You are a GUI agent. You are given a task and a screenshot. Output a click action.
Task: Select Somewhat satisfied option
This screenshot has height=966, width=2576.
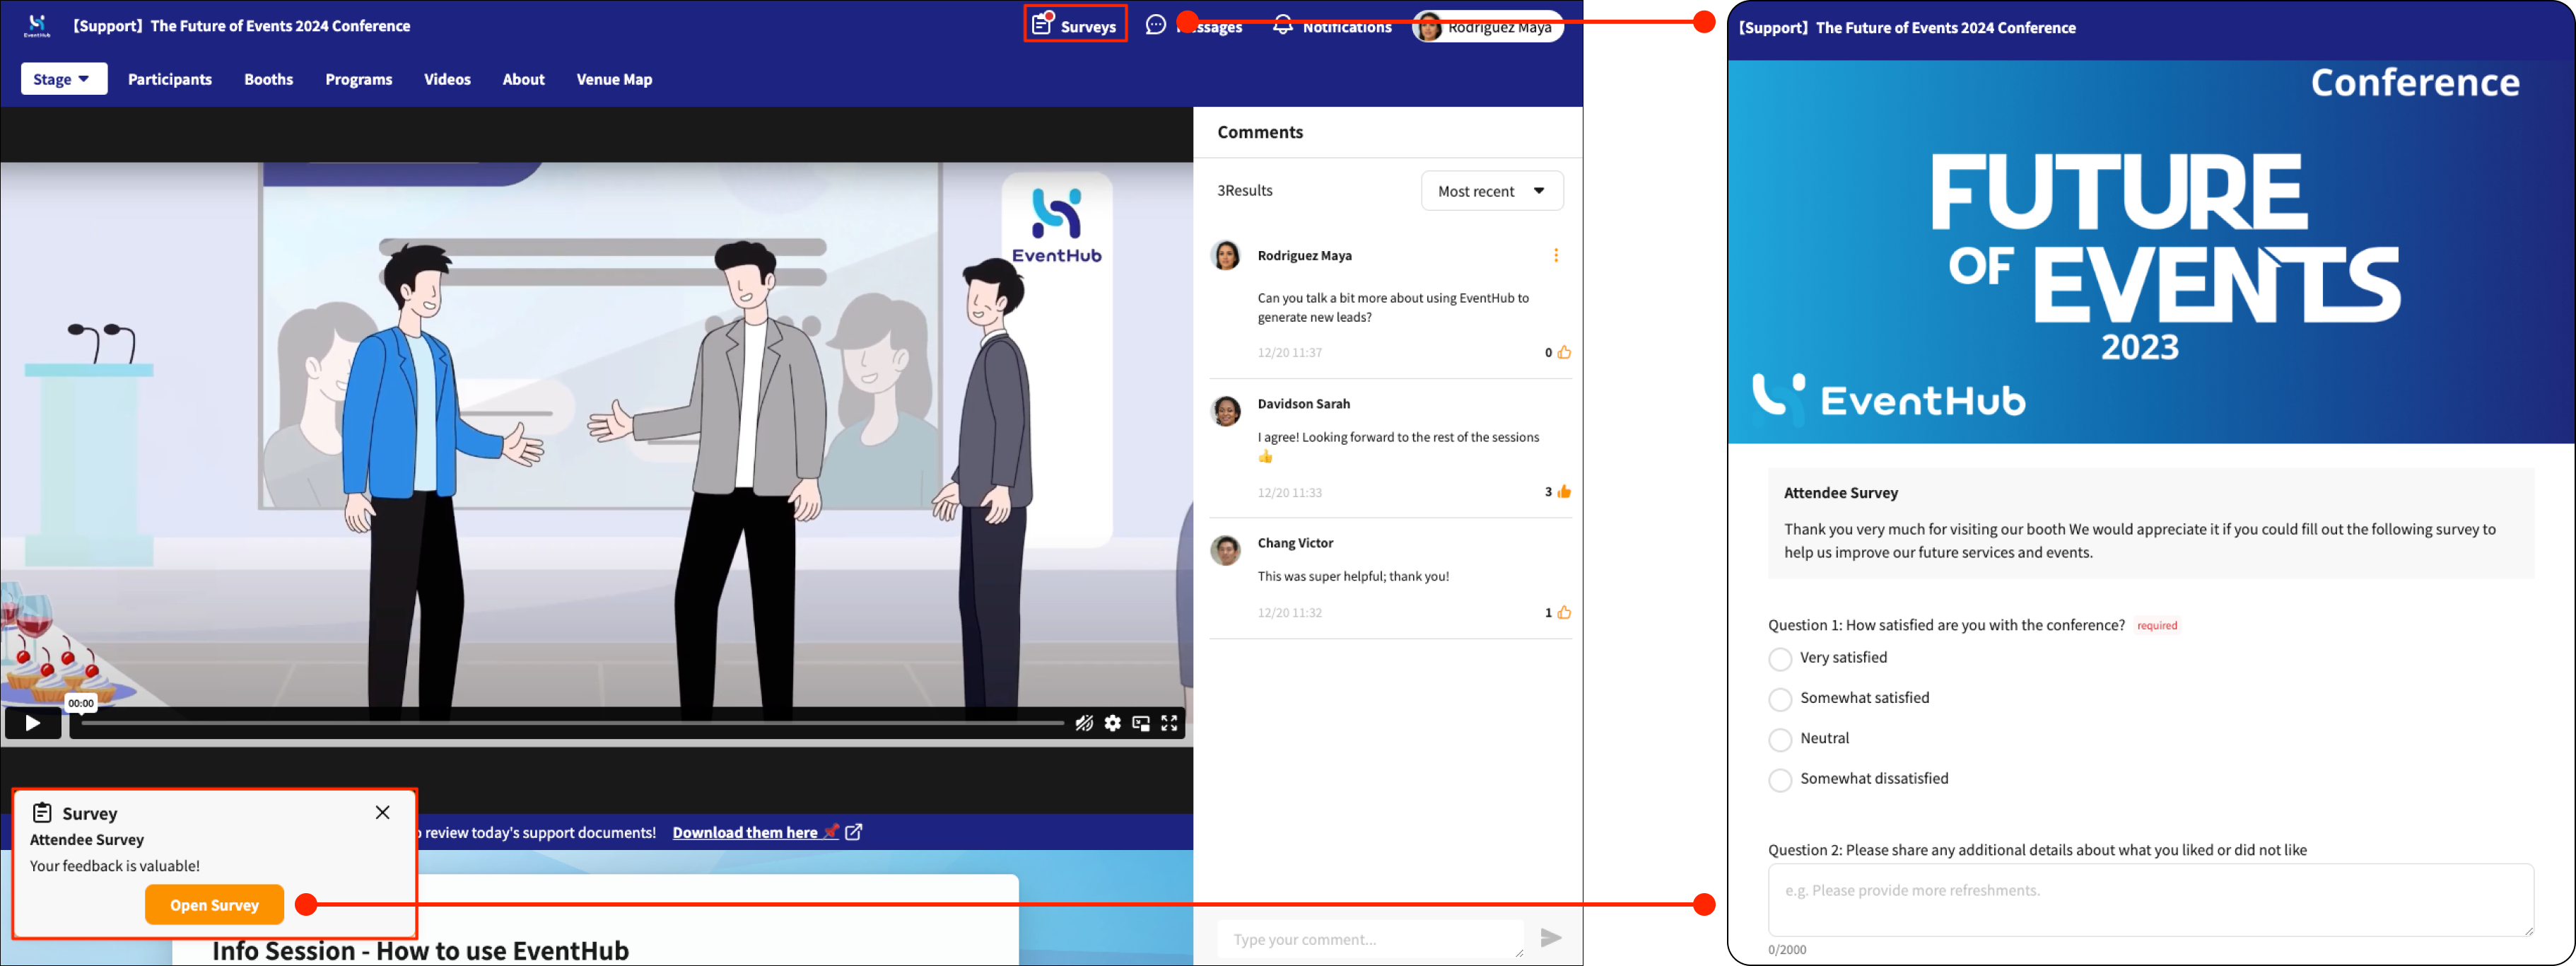tap(1780, 699)
